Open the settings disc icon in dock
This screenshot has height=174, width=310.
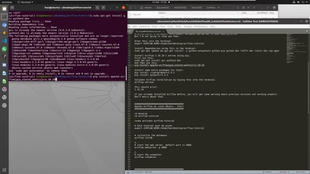(4, 105)
